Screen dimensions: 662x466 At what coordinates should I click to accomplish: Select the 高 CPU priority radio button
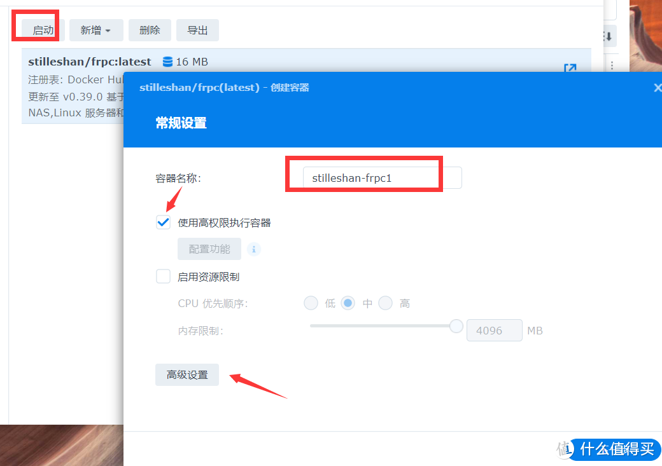coord(385,303)
